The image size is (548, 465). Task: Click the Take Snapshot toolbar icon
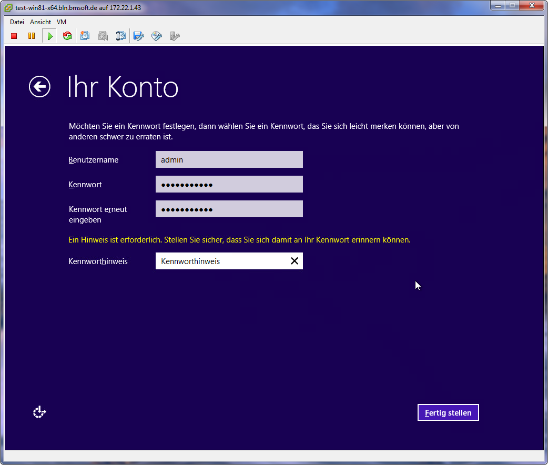point(85,36)
